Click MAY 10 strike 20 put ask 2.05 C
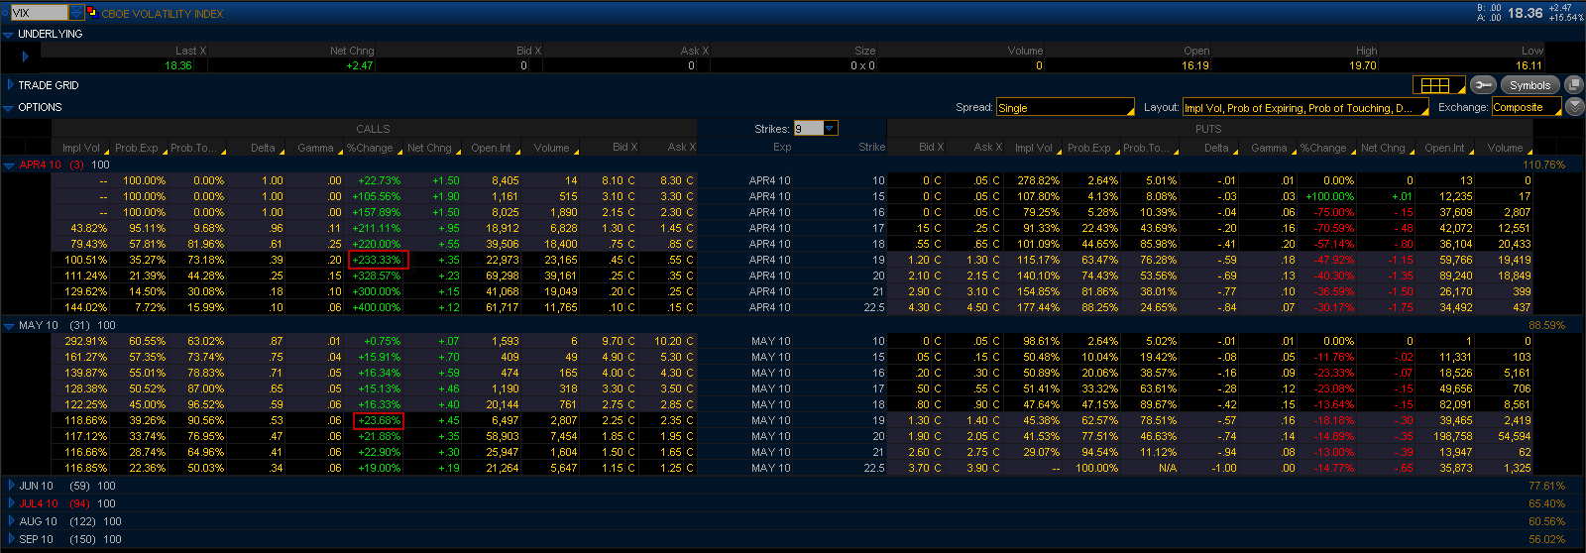This screenshot has height=553, width=1586. (x=983, y=437)
